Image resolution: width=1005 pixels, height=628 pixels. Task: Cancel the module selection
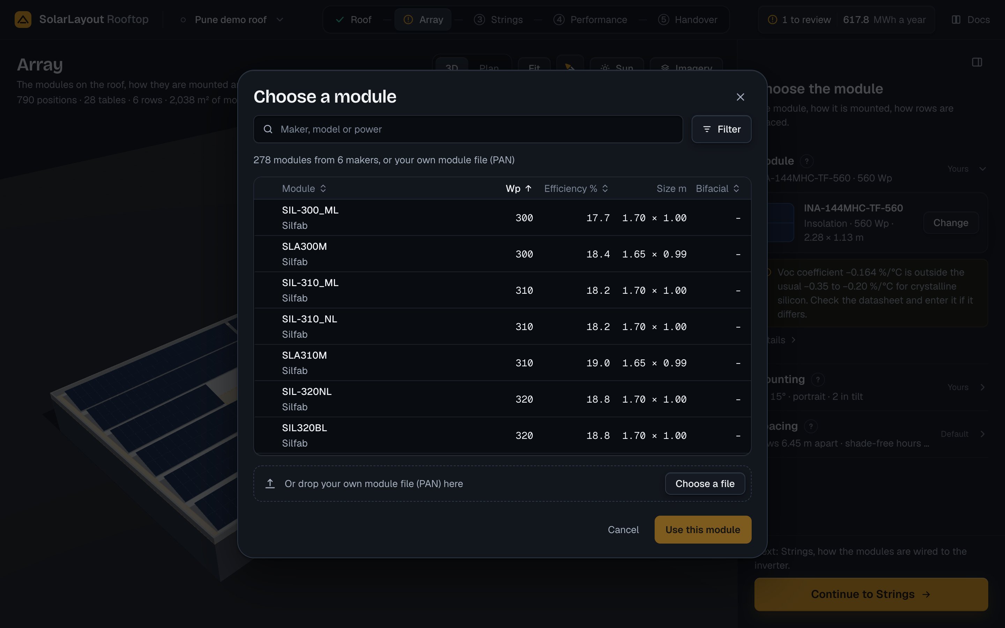click(623, 530)
